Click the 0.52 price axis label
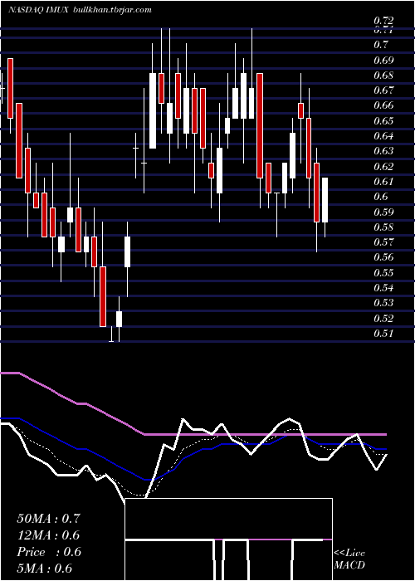 [383, 318]
